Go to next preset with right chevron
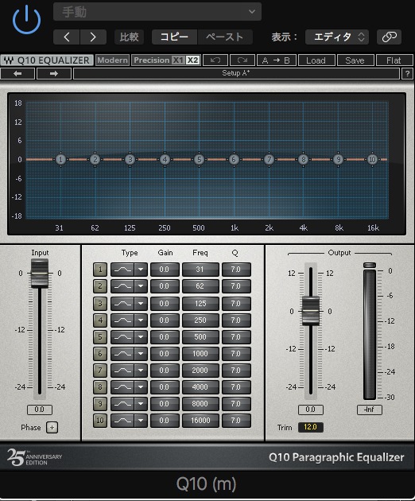The width and height of the screenshot is (415, 501). pos(93,37)
